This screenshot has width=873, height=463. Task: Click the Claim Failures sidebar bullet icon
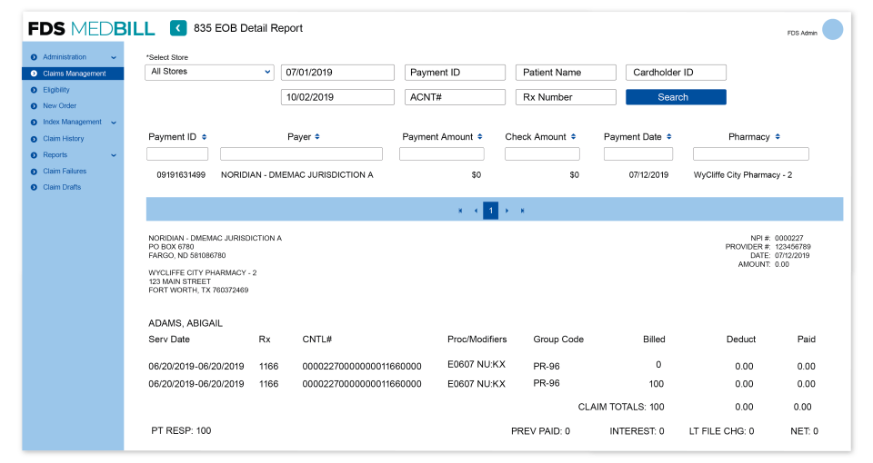[34, 172]
